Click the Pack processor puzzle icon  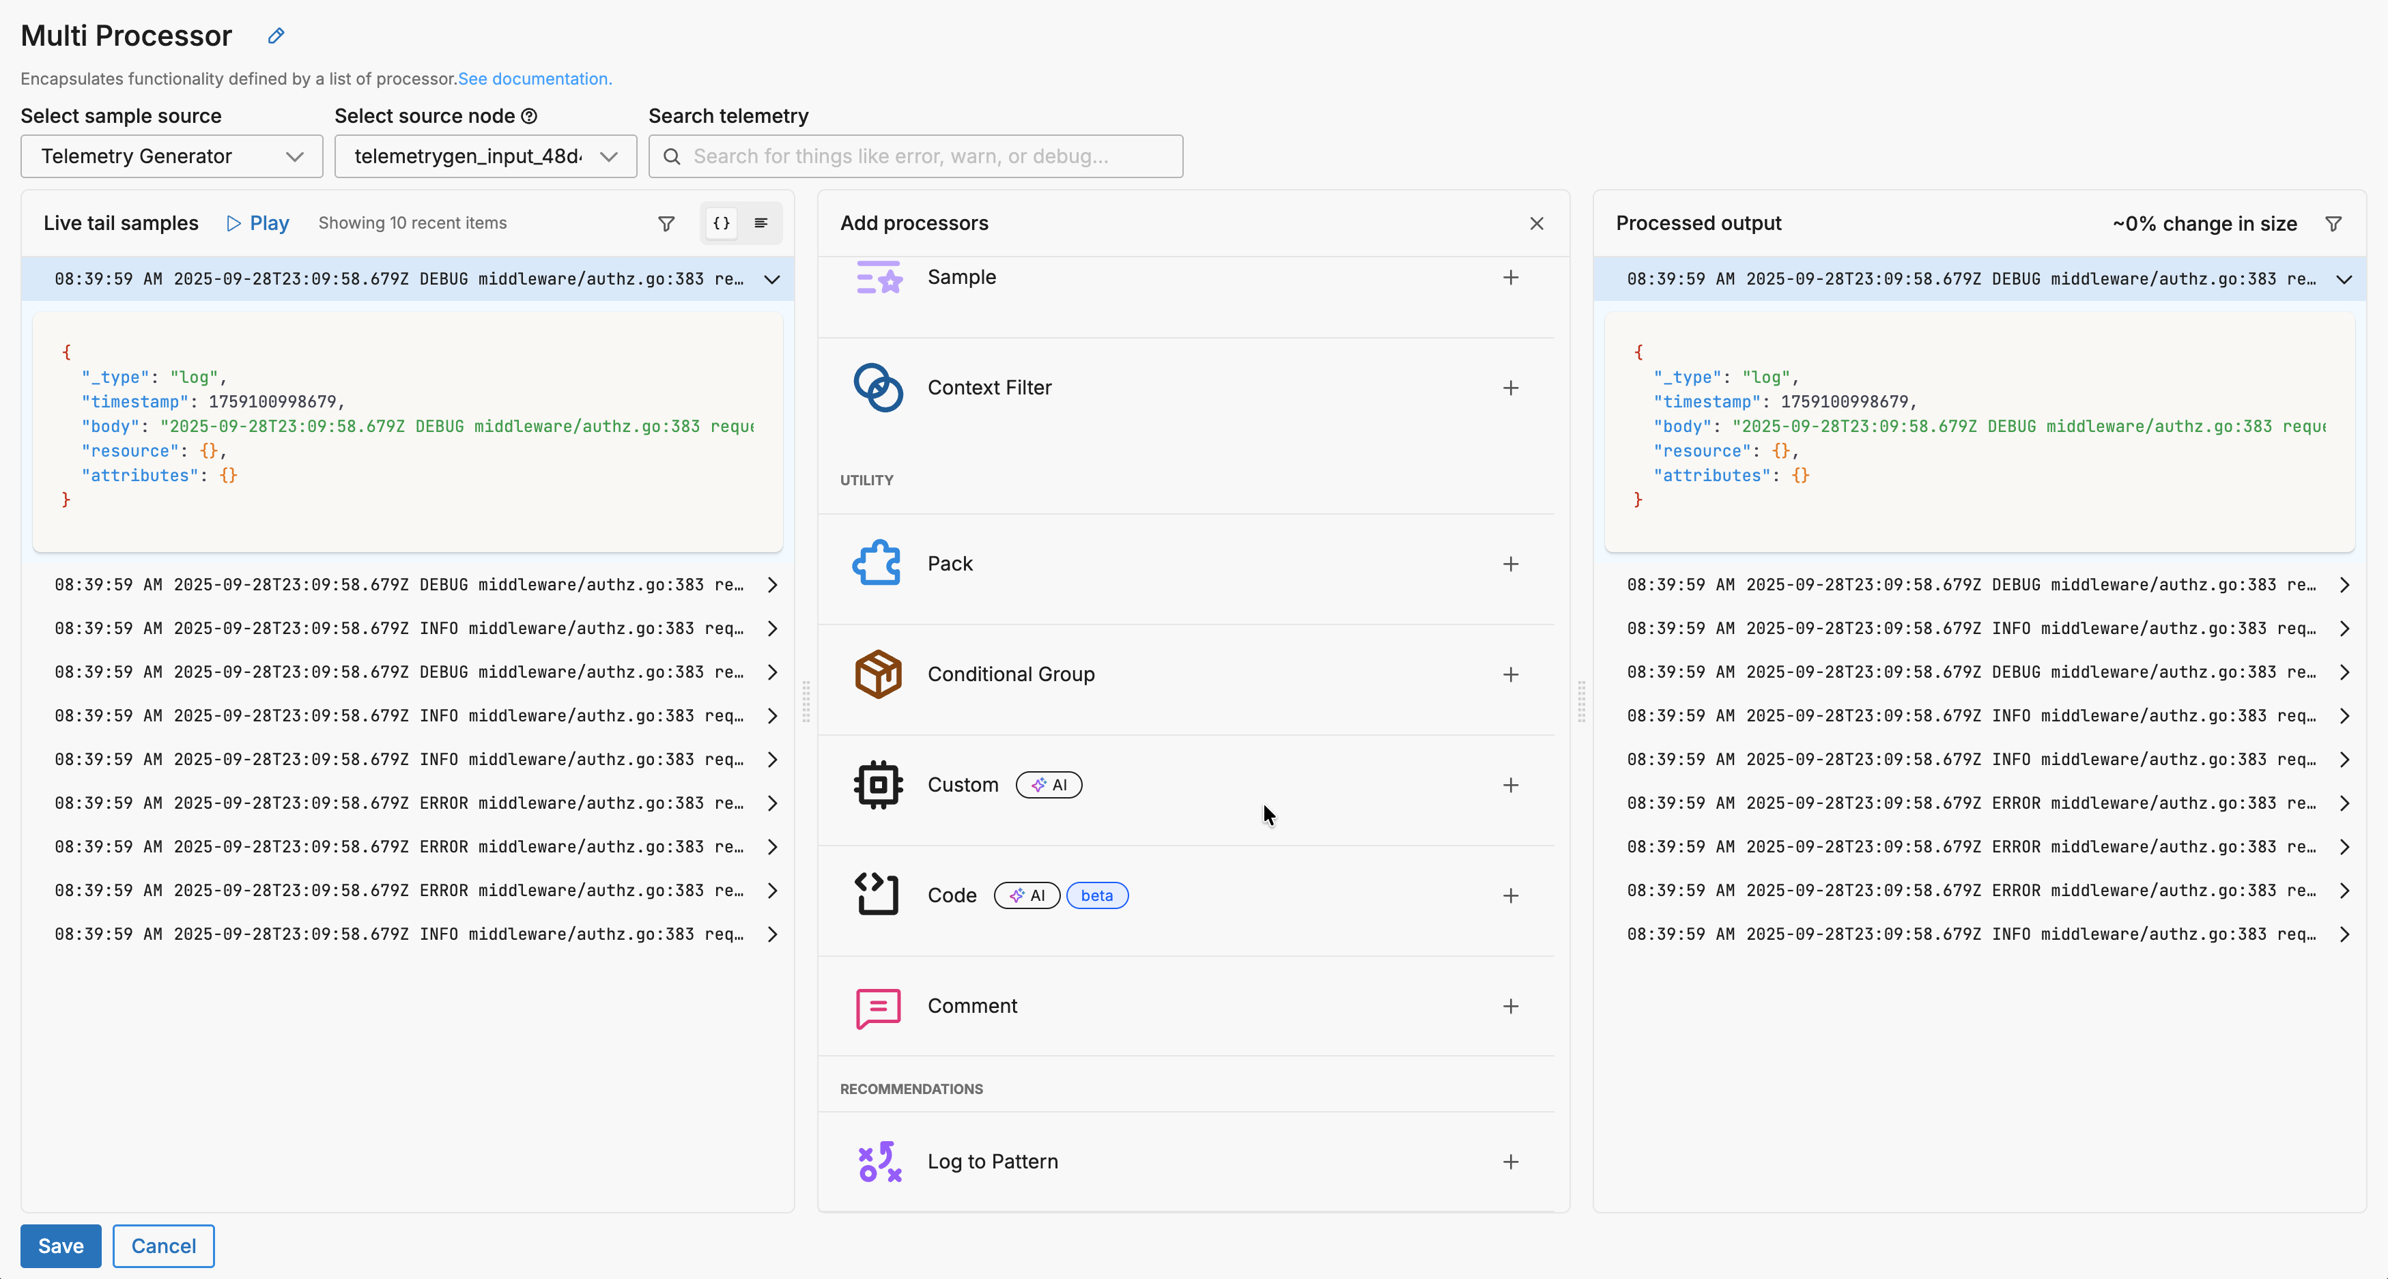click(877, 564)
